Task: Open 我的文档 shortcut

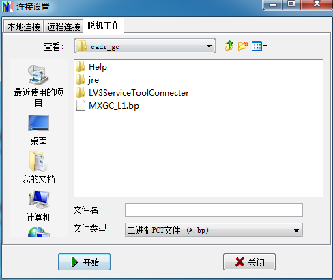Action: point(39,167)
